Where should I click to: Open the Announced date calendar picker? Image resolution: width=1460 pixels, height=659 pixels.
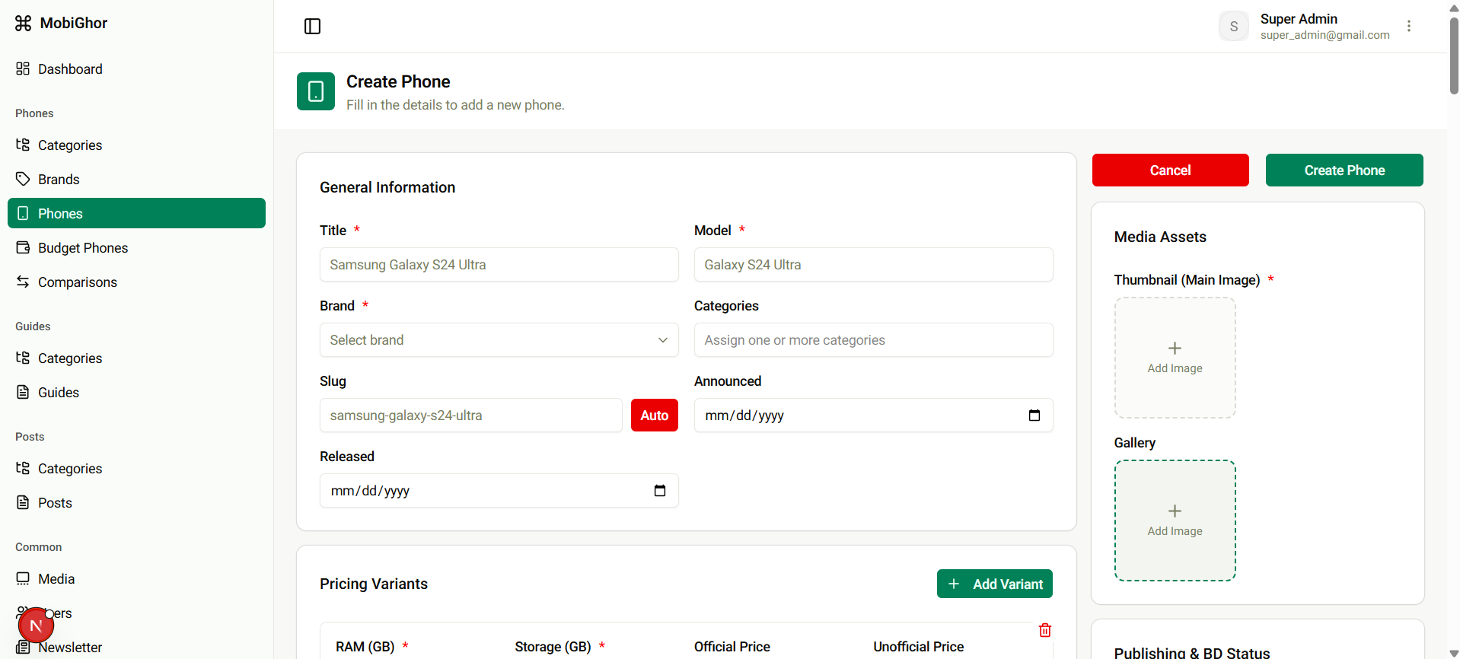click(1034, 415)
